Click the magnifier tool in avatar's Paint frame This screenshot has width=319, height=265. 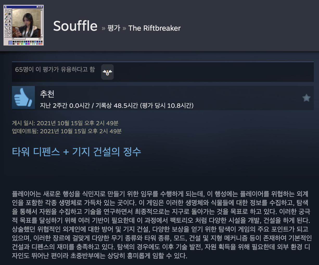(x=10, y=18)
